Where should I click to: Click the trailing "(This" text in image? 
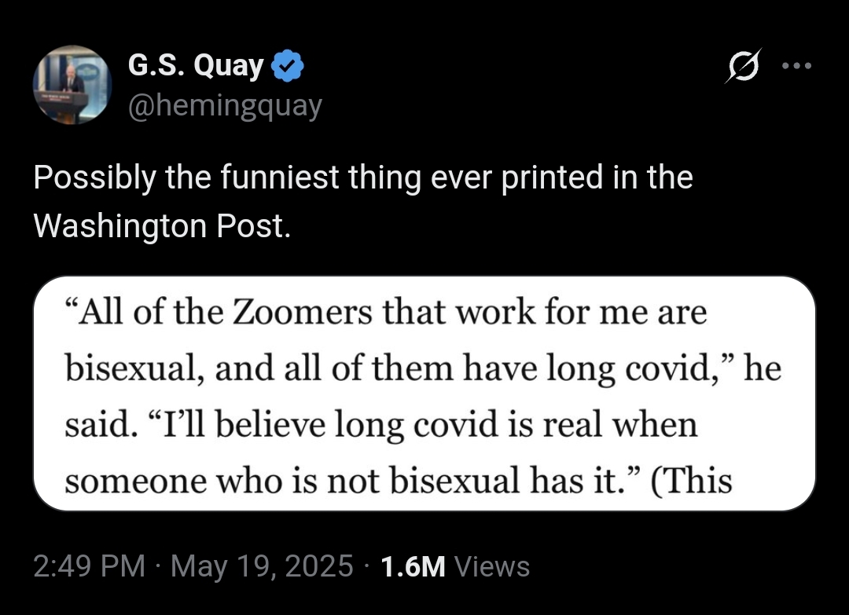click(x=691, y=481)
